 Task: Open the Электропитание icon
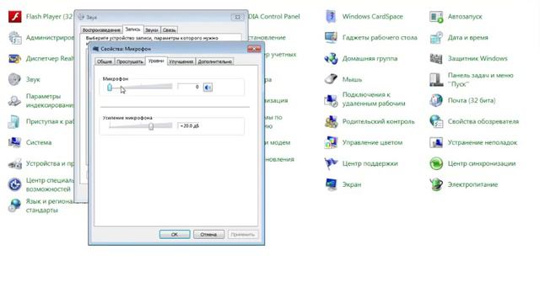point(436,184)
